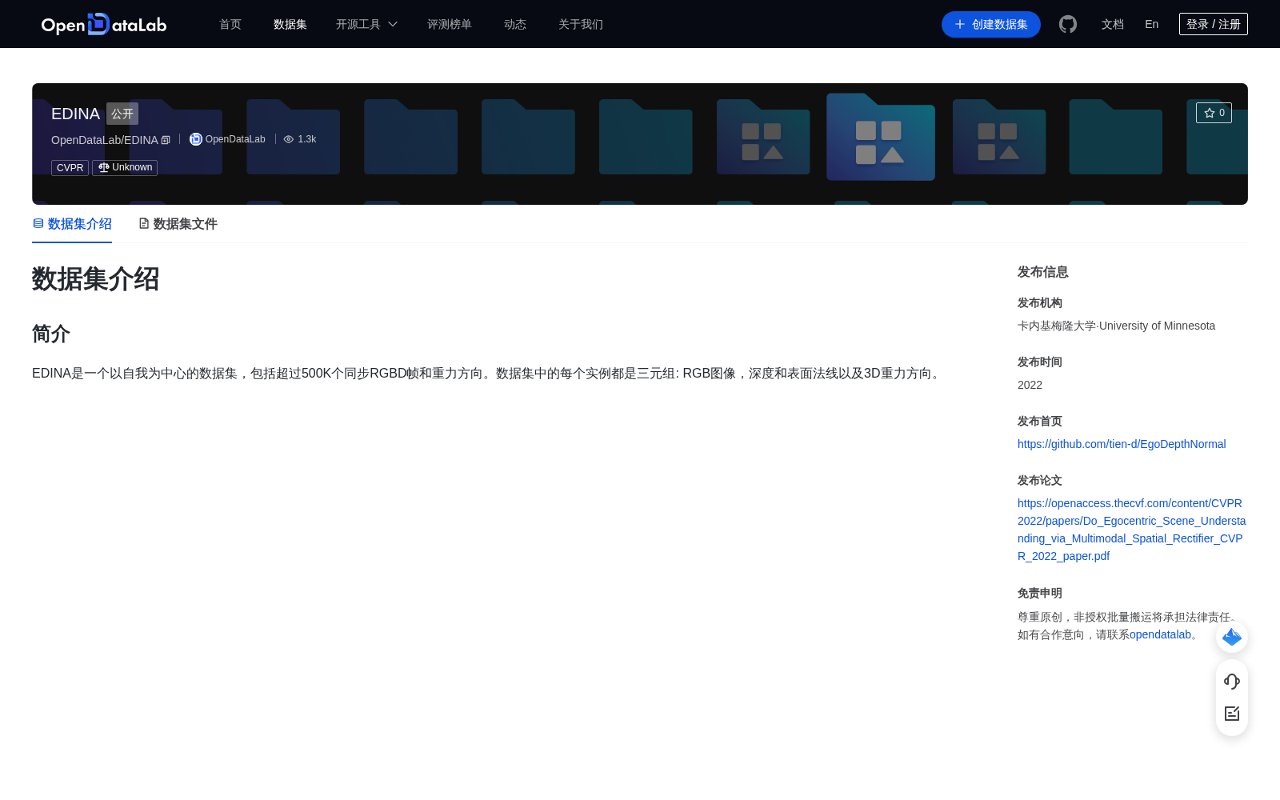The image size is (1280, 800).
Task: Open customer support headset icon
Action: 1232,682
